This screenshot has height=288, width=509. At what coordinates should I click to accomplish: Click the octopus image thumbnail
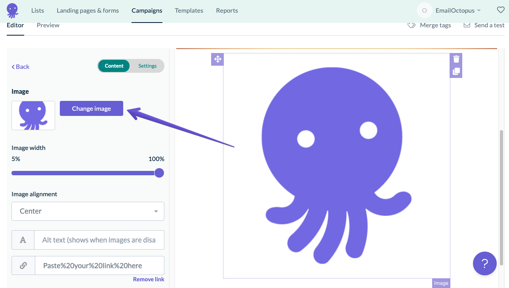coord(33,116)
